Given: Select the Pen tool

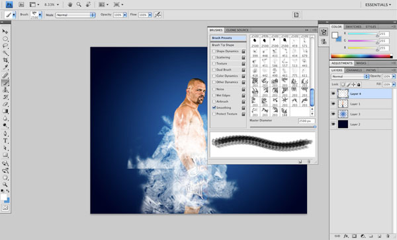Looking at the screenshot, I should click(5, 133).
